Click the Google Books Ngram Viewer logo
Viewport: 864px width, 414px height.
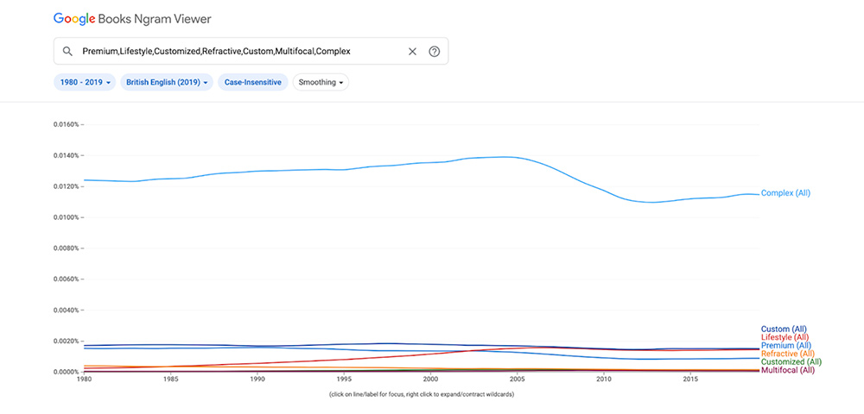click(x=132, y=18)
